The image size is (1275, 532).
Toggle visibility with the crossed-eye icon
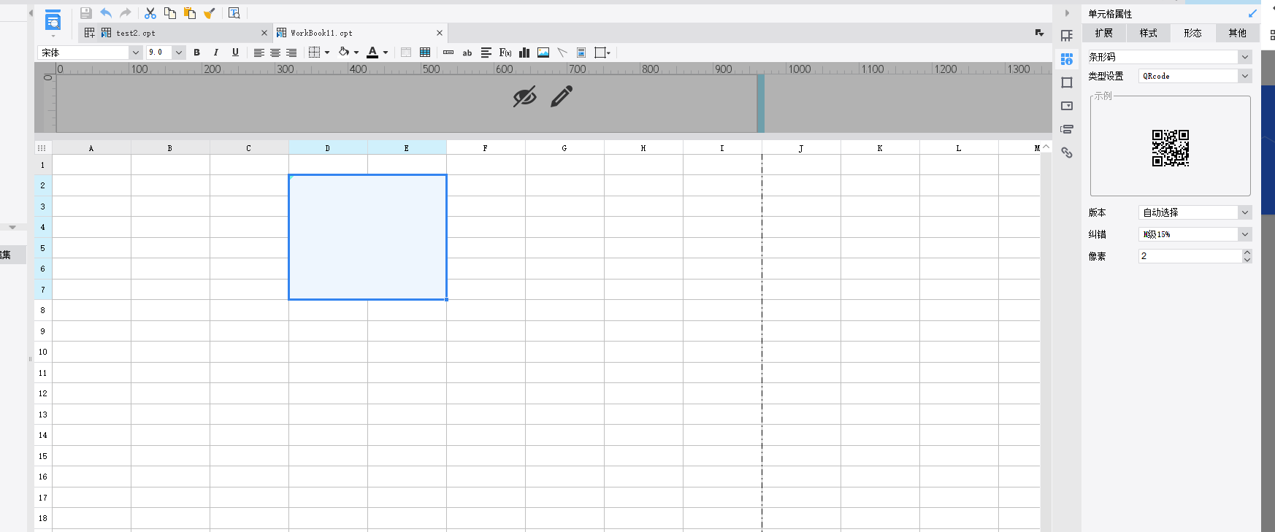524,96
